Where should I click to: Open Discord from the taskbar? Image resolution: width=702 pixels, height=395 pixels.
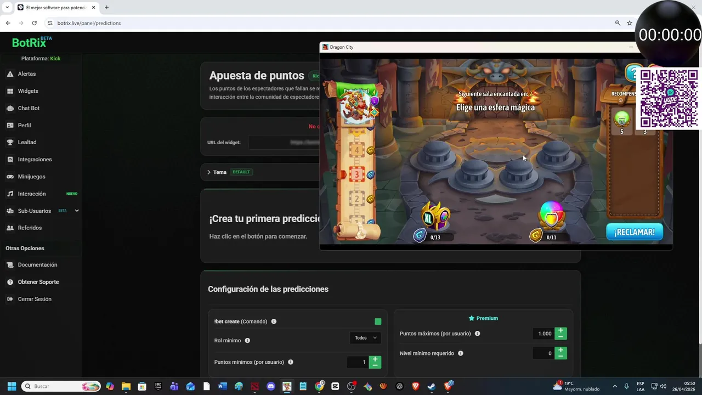click(270, 386)
